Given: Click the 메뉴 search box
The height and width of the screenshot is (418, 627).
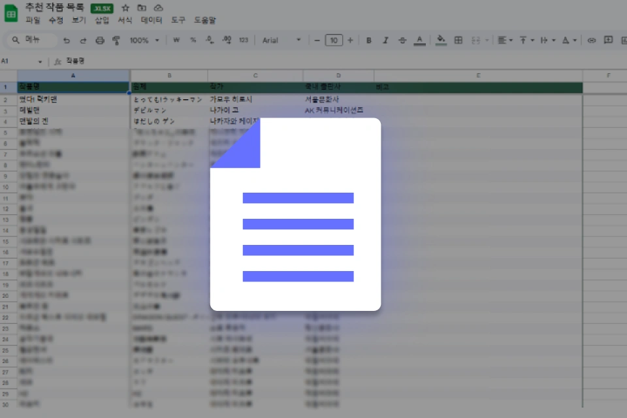Looking at the screenshot, I should click(x=32, y=40).
